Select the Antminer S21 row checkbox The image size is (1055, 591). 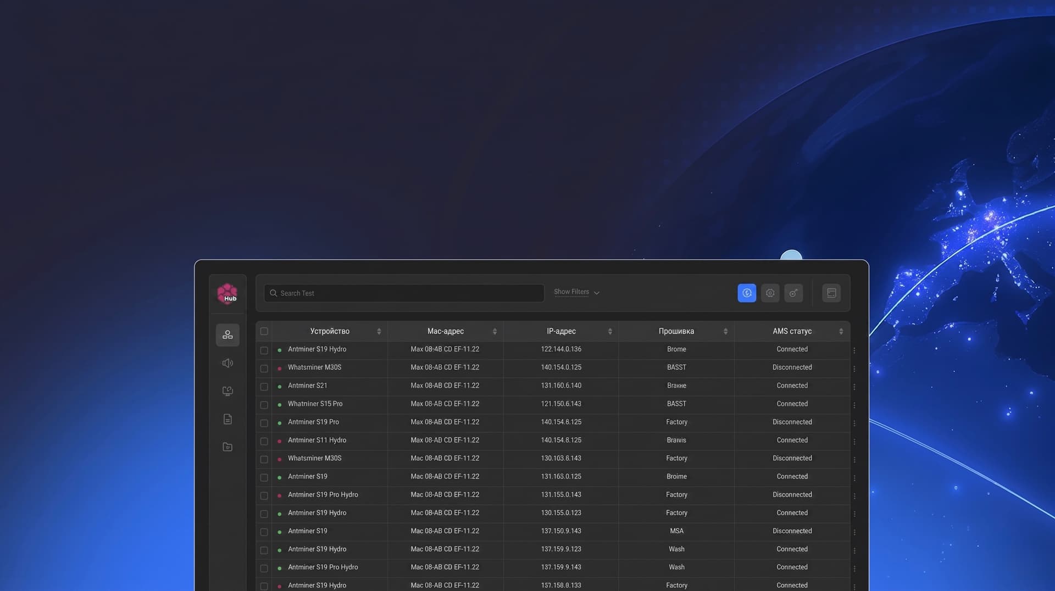coord(264,387)
